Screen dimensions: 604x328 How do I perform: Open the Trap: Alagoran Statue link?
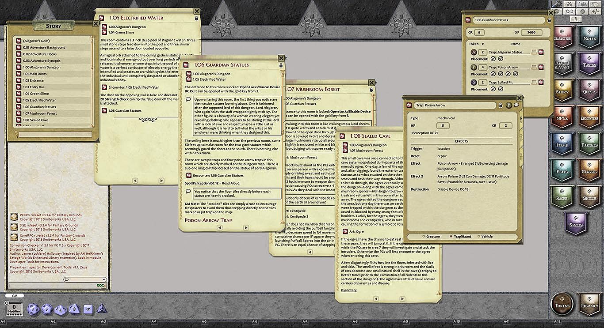(x=505, y=52)
